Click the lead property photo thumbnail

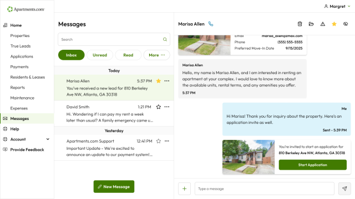pyautogui.click(x=204, y=45)
